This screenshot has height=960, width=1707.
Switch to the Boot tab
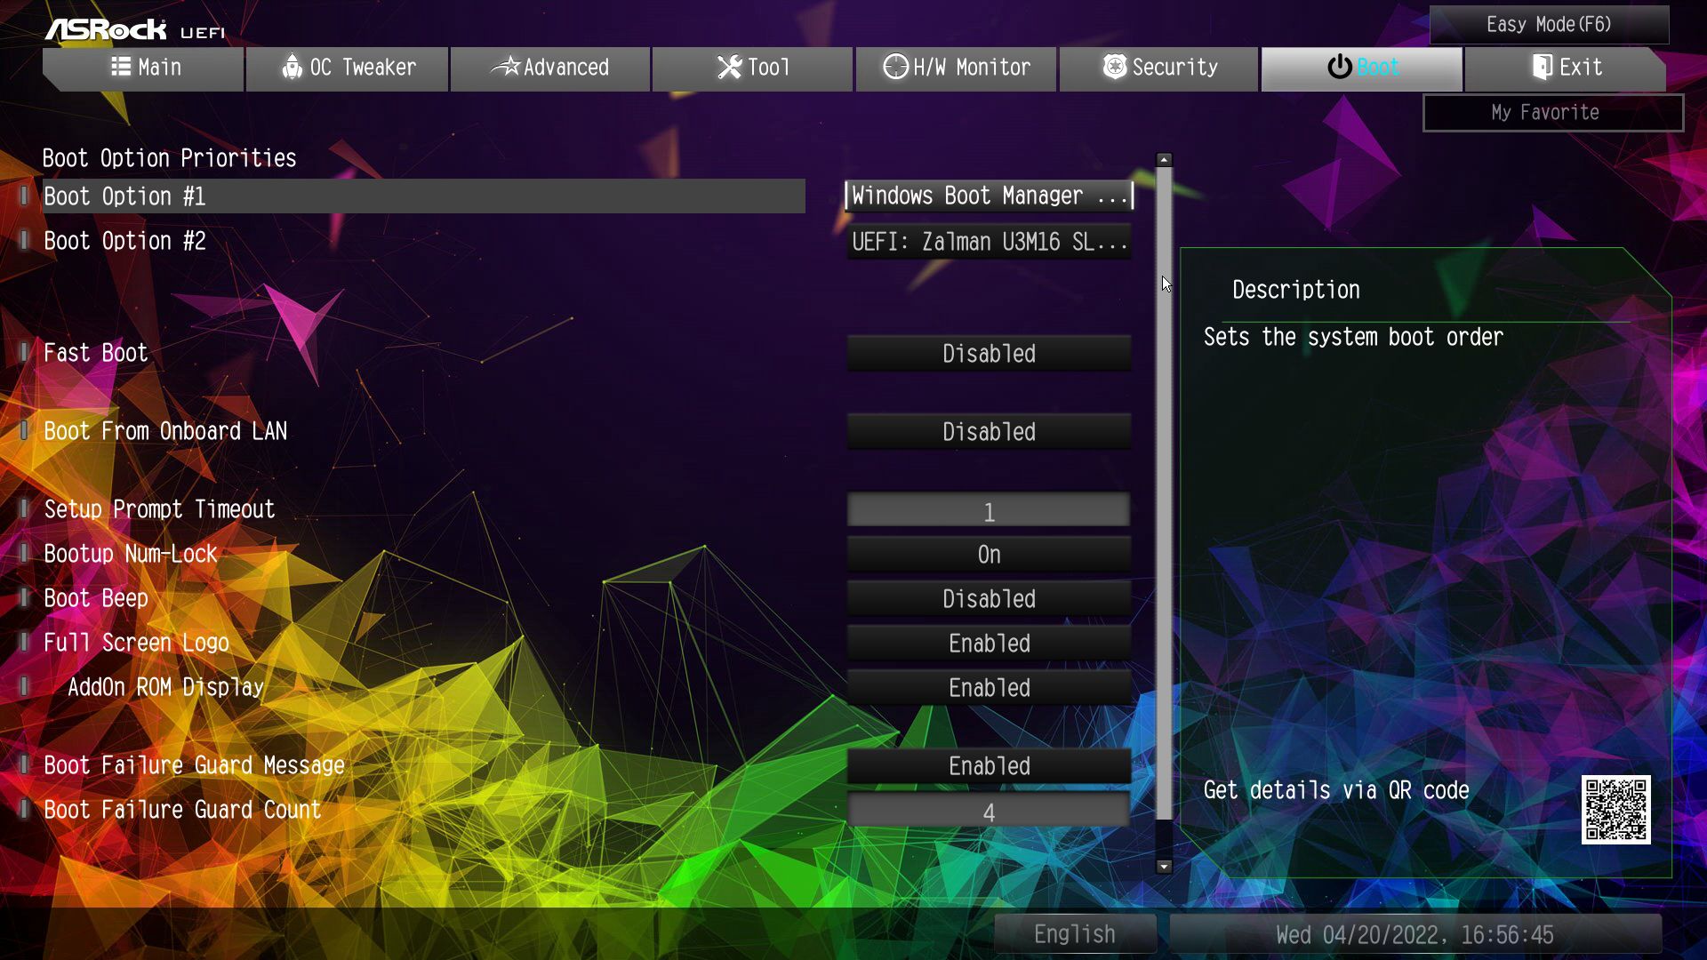click(x=1361, y=68)
